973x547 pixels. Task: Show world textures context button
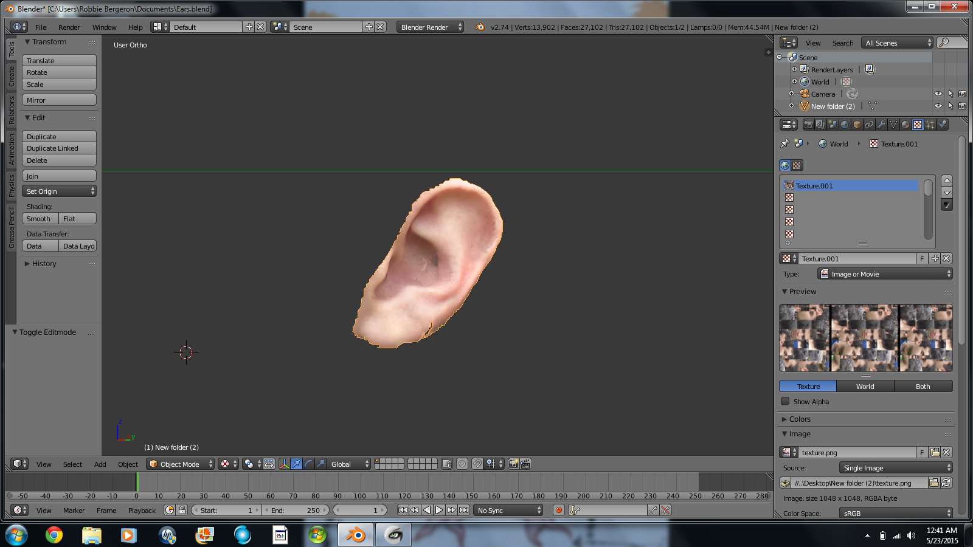click(785, 165)
